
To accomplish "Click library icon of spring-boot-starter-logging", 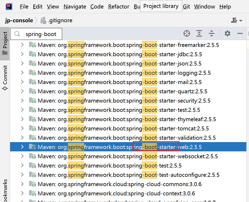I will (x=33, y=73).
